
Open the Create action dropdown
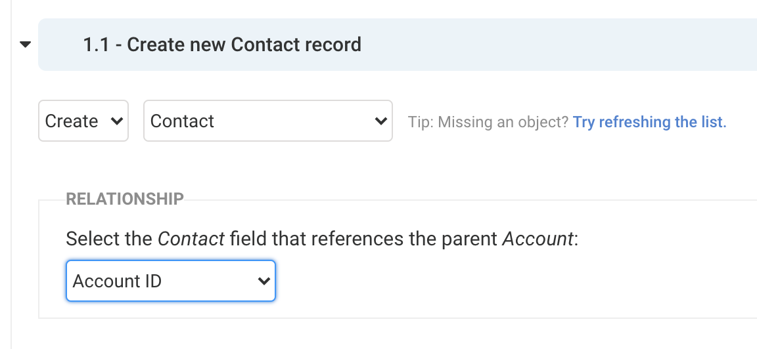click(83, 121)
